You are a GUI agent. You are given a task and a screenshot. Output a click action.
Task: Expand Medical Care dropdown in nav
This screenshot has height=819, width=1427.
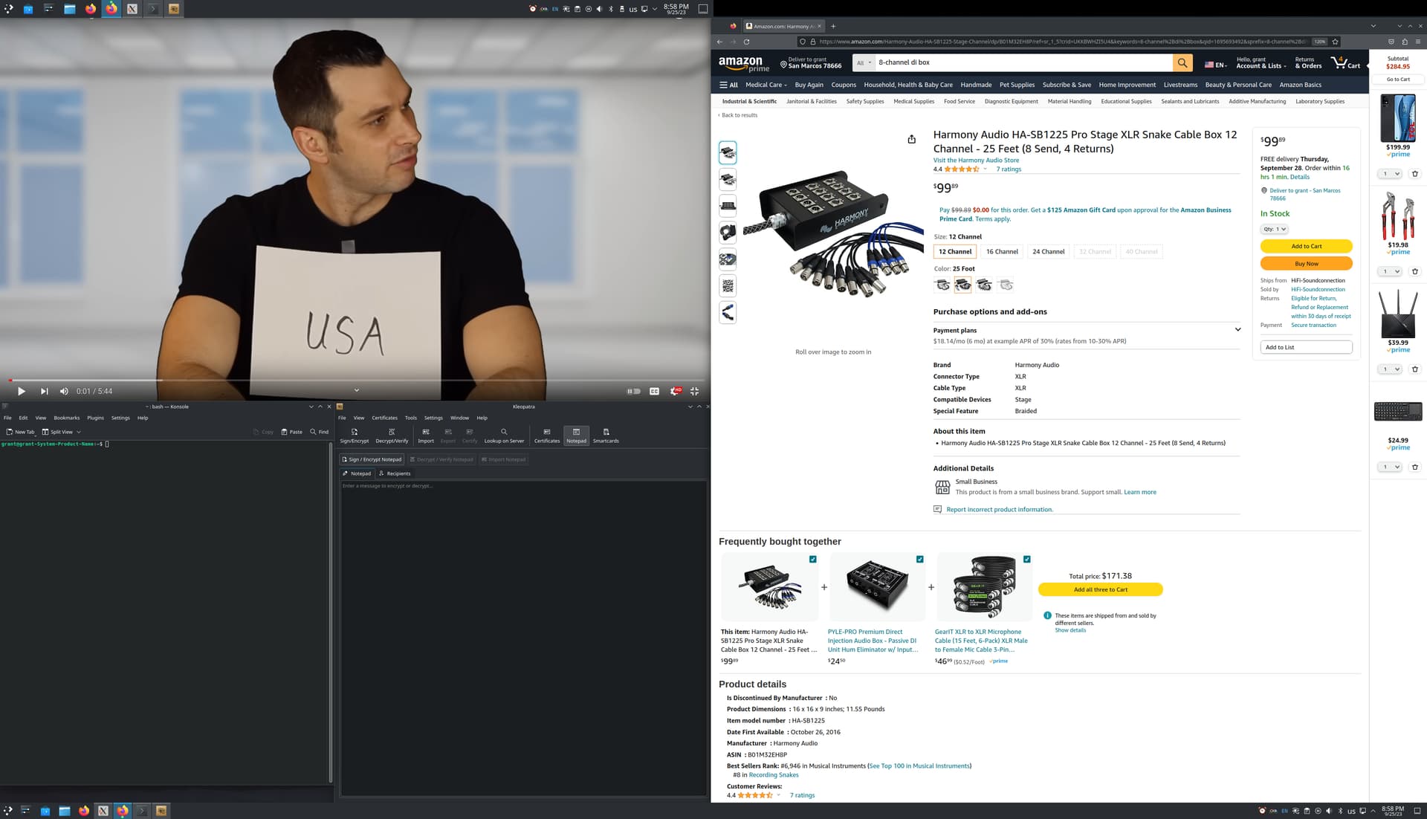point(766,85)
